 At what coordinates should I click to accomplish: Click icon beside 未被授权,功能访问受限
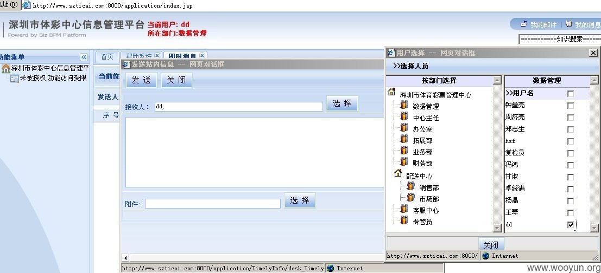tap(15, 79)
